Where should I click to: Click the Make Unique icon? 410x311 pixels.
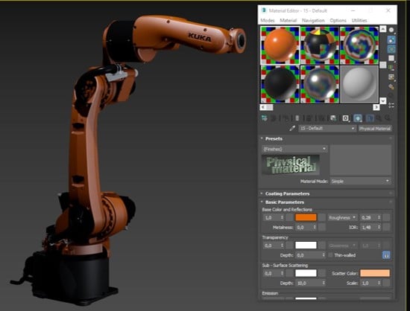click(321, 118)
